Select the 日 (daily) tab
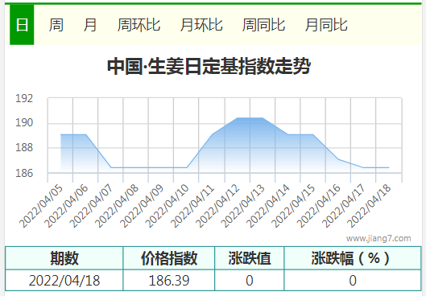This screenshot has width=426, height=296. pyautogui.click(x=22, y=25)
